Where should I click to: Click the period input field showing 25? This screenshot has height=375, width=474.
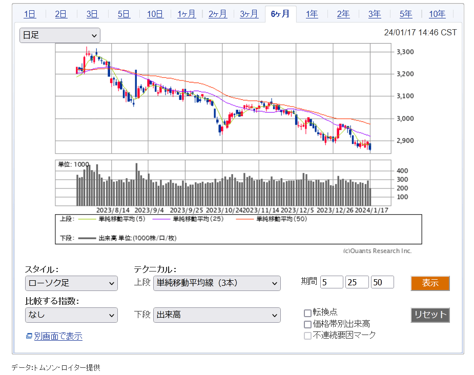(357, 282)
